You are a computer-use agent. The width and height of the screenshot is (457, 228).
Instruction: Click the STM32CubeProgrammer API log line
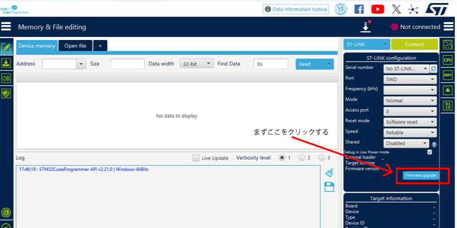click(x=84, y=169)
